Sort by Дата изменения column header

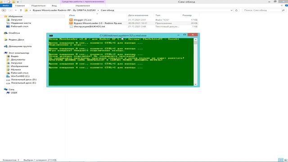138,15
